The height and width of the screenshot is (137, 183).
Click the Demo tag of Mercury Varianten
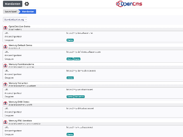pos(70,97)
